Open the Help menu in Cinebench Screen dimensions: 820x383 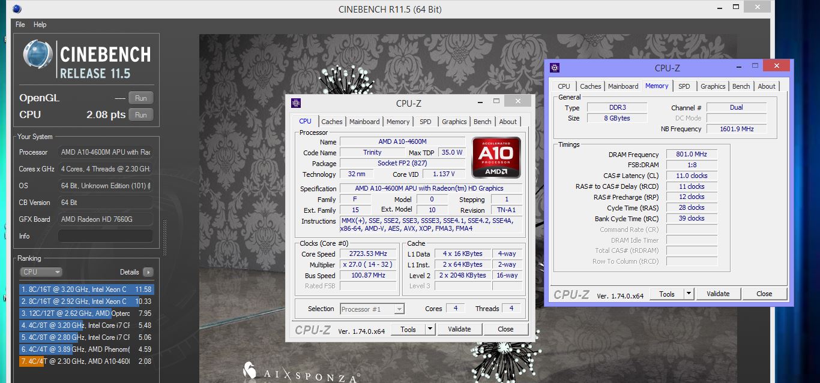[x=40, y=25]
